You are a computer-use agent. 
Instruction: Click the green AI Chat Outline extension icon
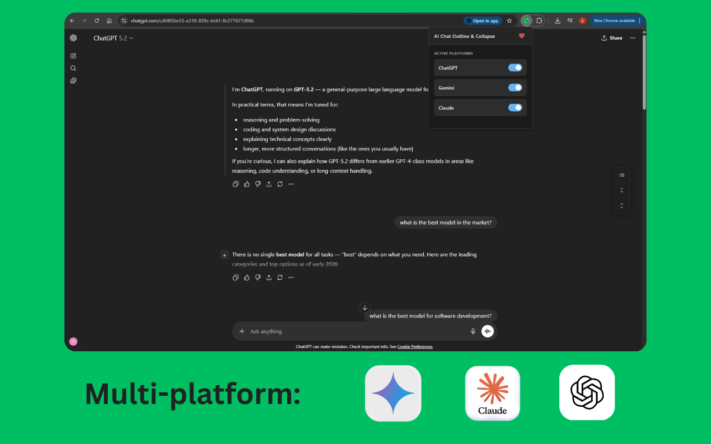(526, 21)
